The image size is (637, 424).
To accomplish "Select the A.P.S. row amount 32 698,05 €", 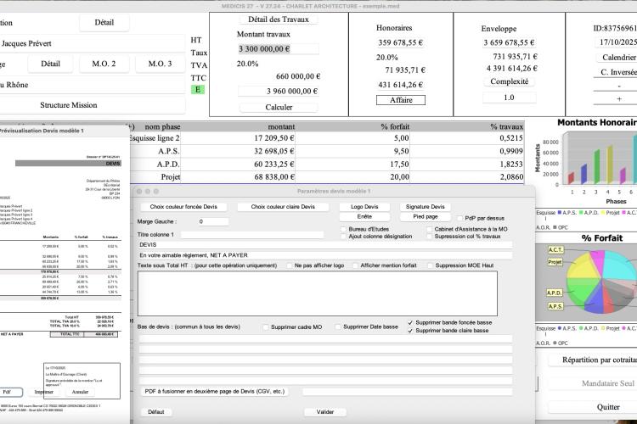I will click(x=238, y=151).
